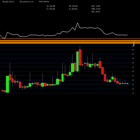Click the 'OL: 0.61' value

[96, 12]
